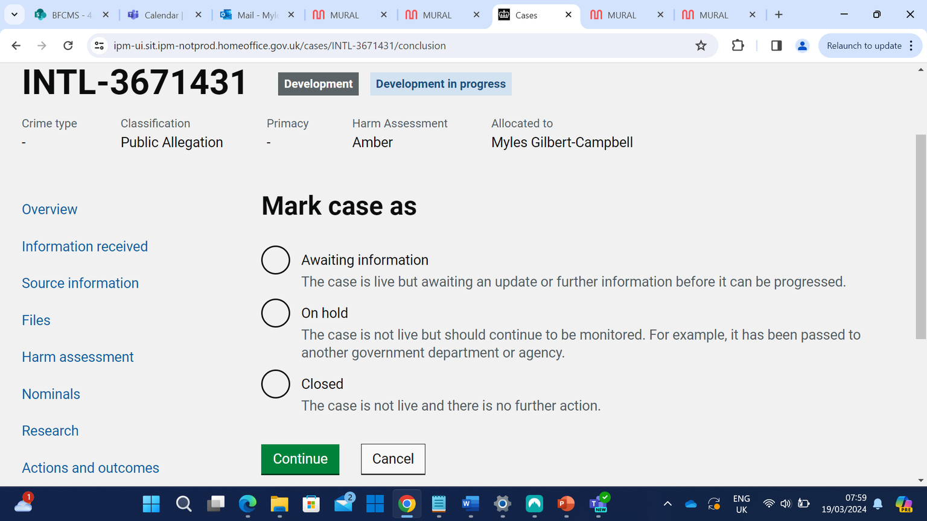This screenshot has width=927, height=521.
Task: Open the tab search dropdown arrow
Action: coord(14,14)
